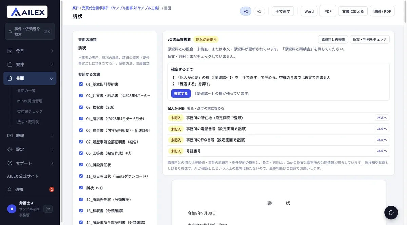Click 条文・判例をチェック button
Screen dimensions: 407x225
(x=370, y=40)
